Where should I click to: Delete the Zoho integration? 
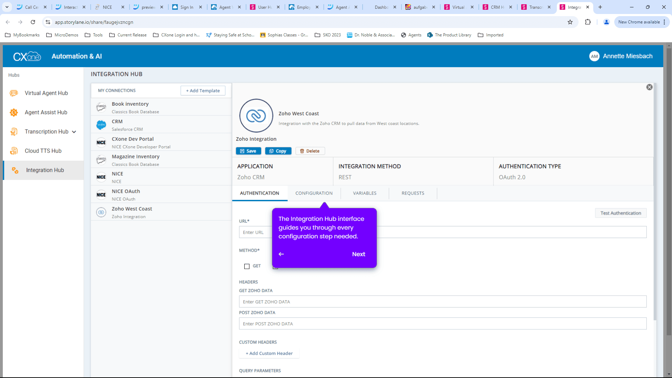(x=310, y=151)
